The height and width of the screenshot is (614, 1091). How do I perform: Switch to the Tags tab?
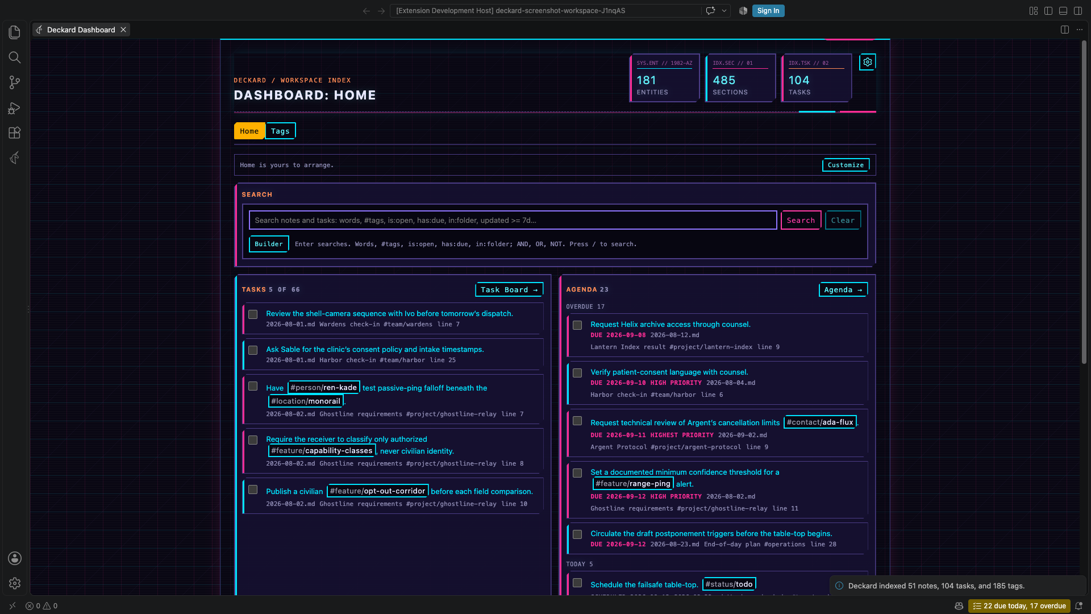tap(280, 131)
